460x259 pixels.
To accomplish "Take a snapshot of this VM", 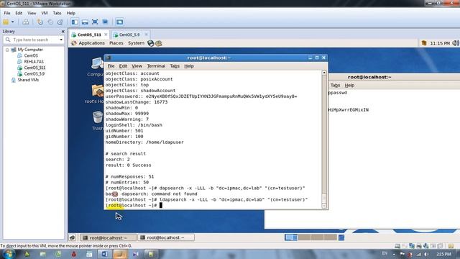I will (x=40, y=22).
